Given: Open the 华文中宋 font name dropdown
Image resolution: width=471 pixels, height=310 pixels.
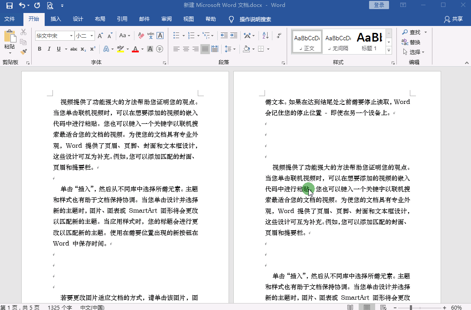Looking at the screenshot, I should [x=71, y=36].
